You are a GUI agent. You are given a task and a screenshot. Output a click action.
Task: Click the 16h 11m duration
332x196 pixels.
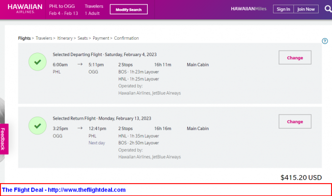point(163,65)
